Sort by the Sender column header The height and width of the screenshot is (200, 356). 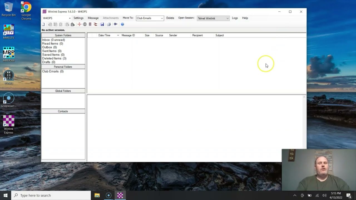coord(173,36)
